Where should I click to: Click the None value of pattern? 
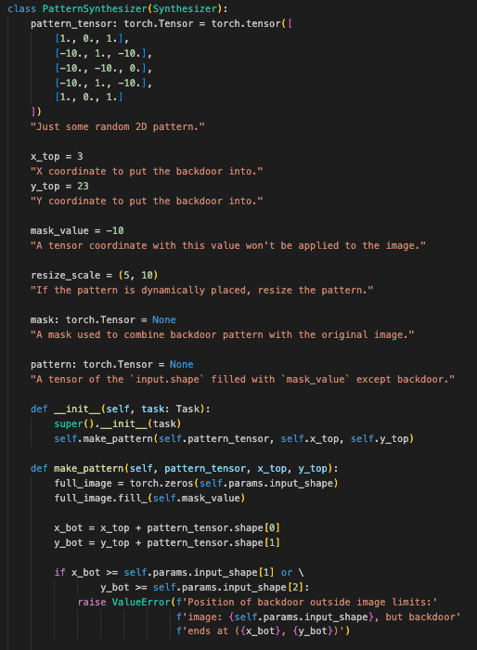tap(182, 364)
